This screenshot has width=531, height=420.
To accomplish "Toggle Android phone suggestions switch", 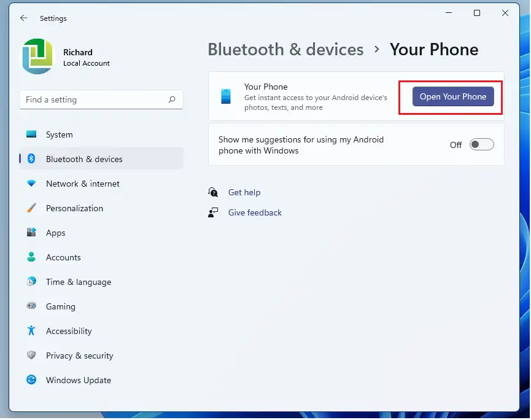I will click(x=481, y=145).
